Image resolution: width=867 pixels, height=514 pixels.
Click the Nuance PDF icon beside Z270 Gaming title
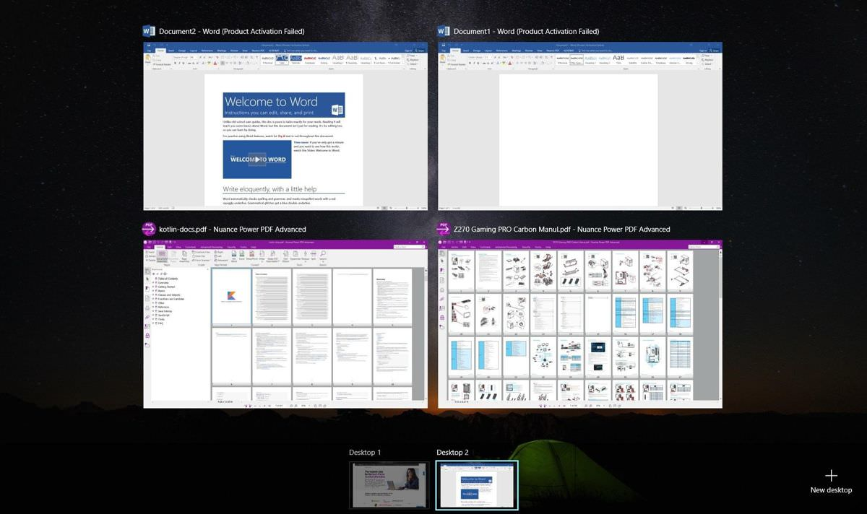tap(444, 229)
